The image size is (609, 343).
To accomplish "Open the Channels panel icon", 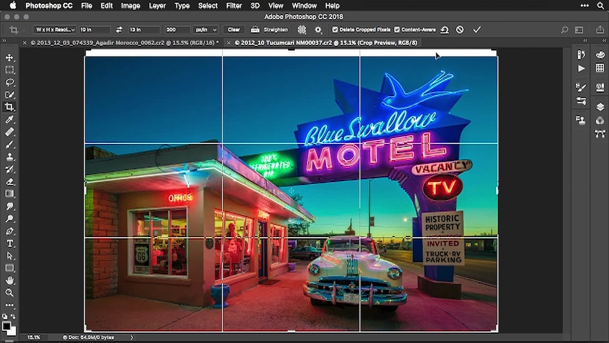I will (600, 121).
